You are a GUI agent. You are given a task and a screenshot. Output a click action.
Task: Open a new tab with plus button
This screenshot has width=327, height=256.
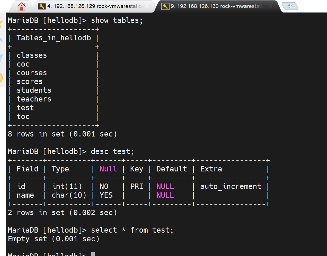[x=290, y=6]
